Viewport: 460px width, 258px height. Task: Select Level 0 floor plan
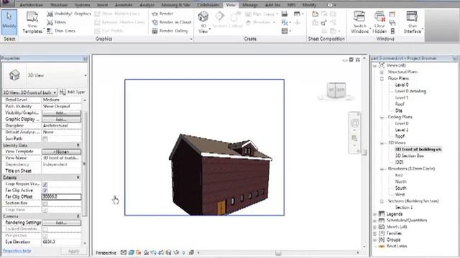pyautogui.click(x=402, y=85)
